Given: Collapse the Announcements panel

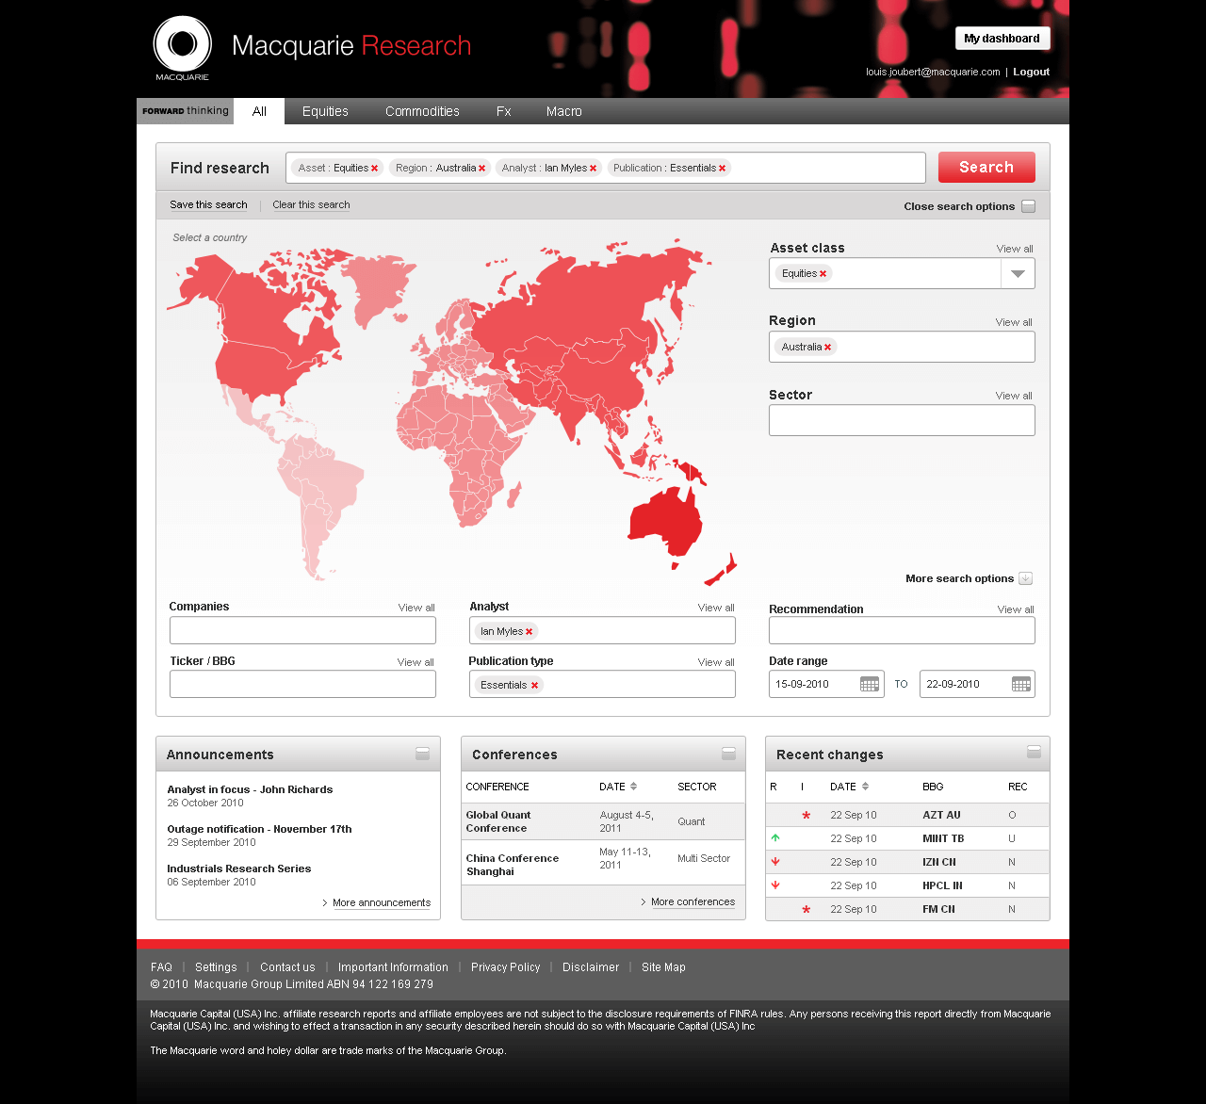Looking at the screenshot, I should 423,754.
